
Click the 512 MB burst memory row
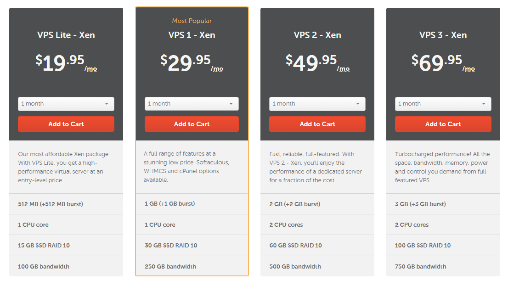click(x=66, y=204)
